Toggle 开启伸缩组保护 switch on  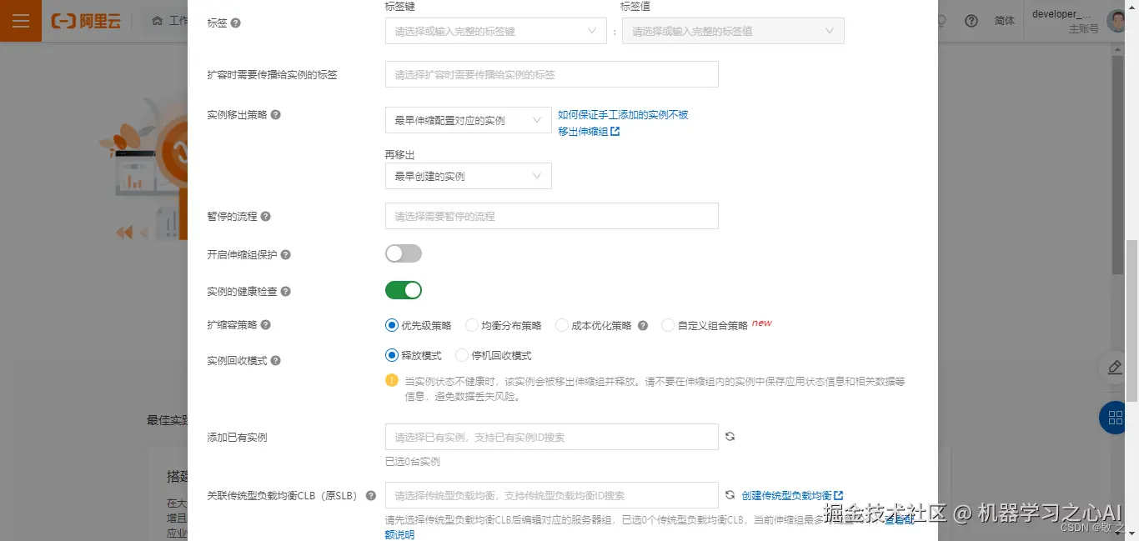point(404,253)
